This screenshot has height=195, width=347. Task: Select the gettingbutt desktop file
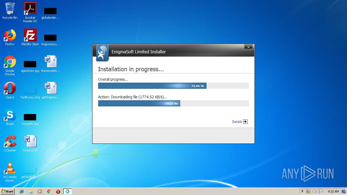click(x=30, y=172)
